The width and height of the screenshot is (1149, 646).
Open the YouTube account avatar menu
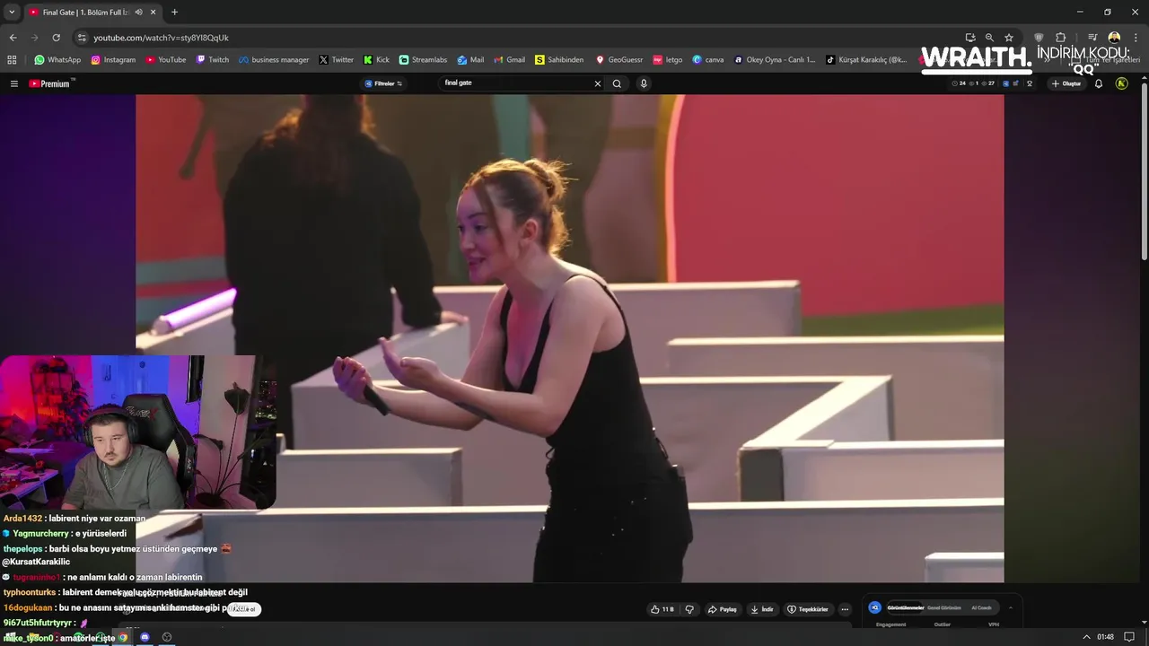coord(1121,83)
